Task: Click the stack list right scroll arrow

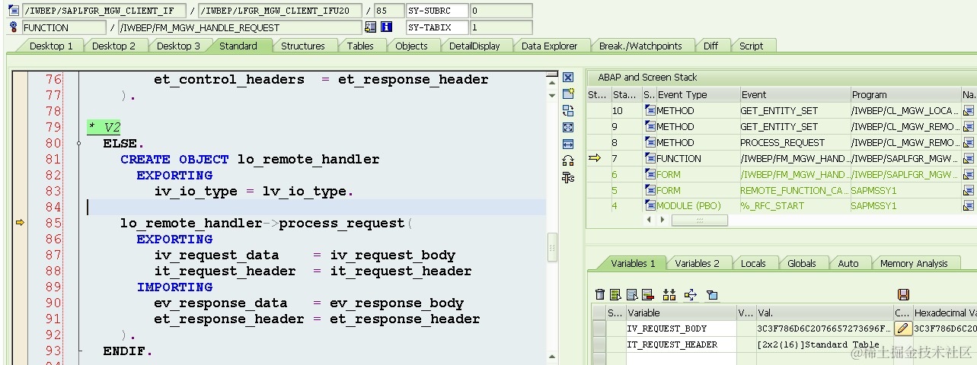Action: [662, 220]
